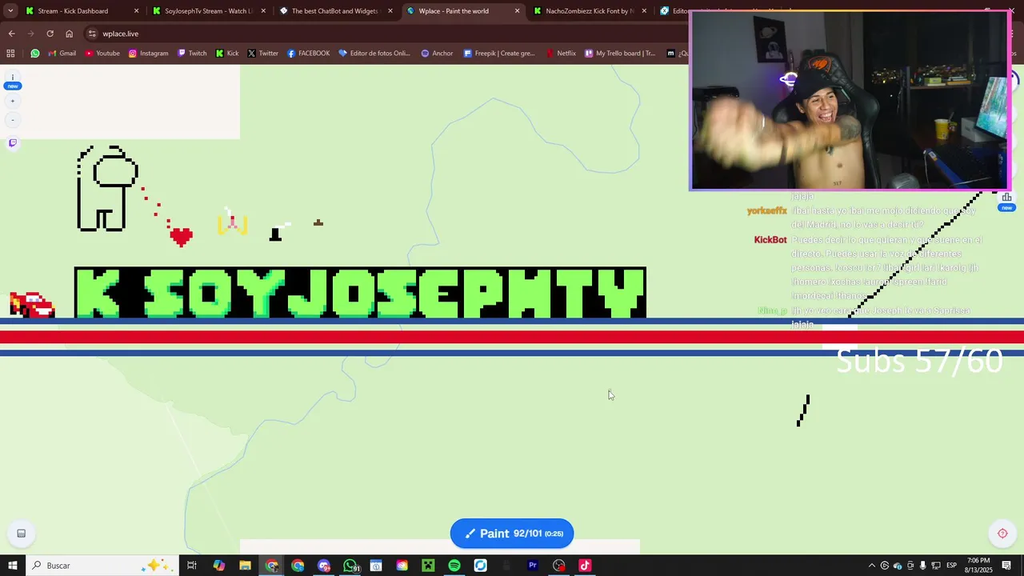Open WhatsApp from the taskbar
Screen dimensions: 1024x576
(x=350, y=566)
